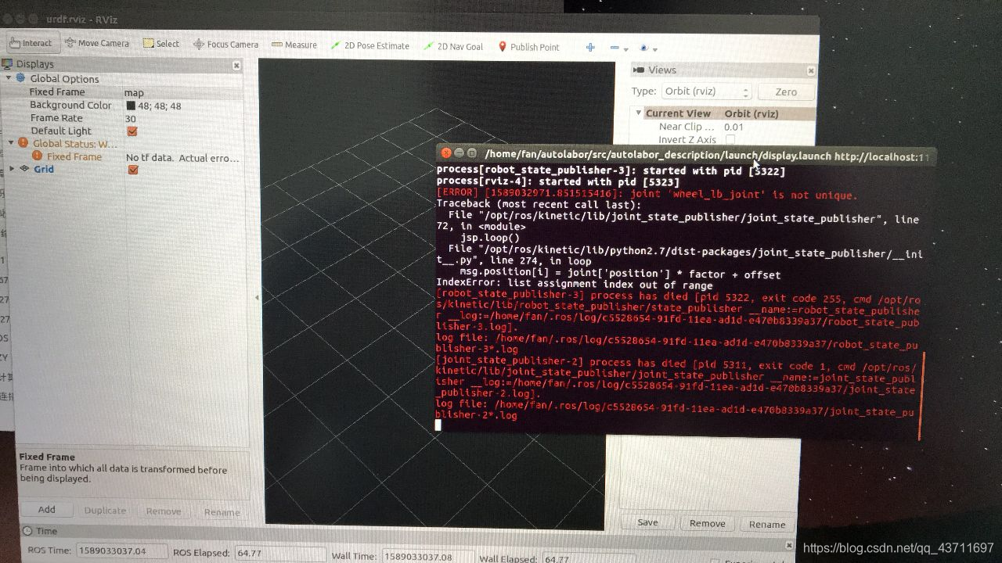
Task: Click the Duplicate display button
Action: (x=105, y=511)
